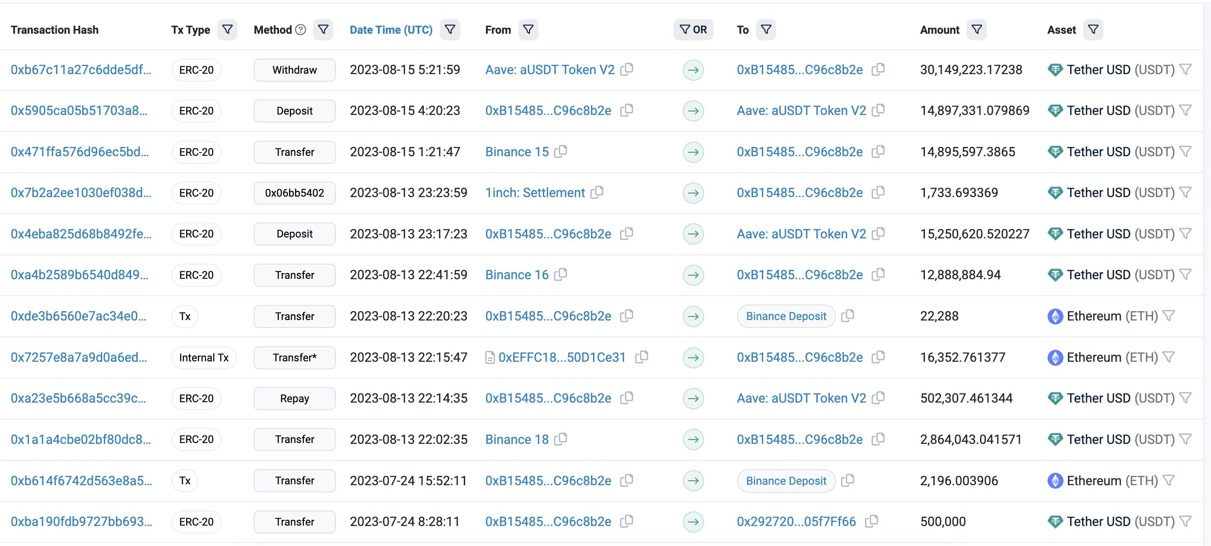Open the Aave: aUSDT Token V2 link
1211x546 pixels.
(x=550, y=70)
